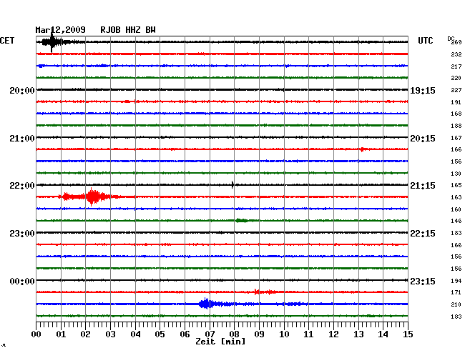
Task: Click the small red event near minute 13
Action: [363, 149]
